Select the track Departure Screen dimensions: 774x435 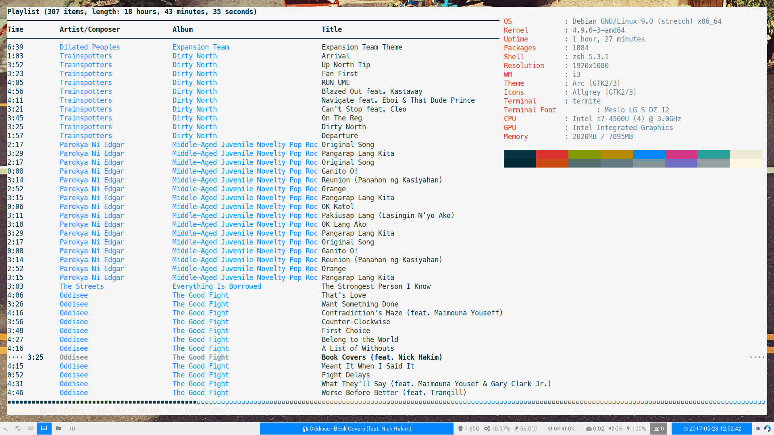click(340, 136)
